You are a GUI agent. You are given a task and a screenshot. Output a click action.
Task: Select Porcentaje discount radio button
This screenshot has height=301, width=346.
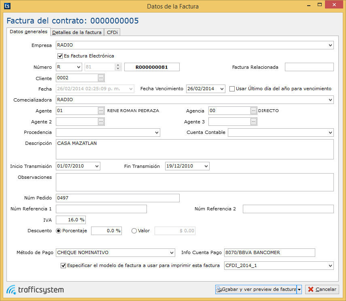(58, 231)
